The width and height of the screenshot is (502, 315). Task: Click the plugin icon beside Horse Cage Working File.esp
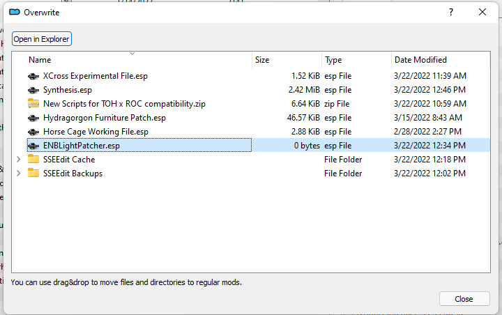(x=33, y=132)
